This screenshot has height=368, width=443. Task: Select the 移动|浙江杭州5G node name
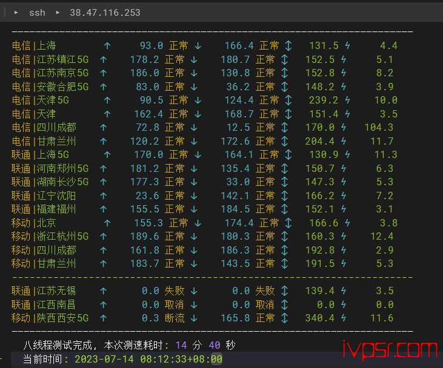pyautogui.click(x=50, y=237)
